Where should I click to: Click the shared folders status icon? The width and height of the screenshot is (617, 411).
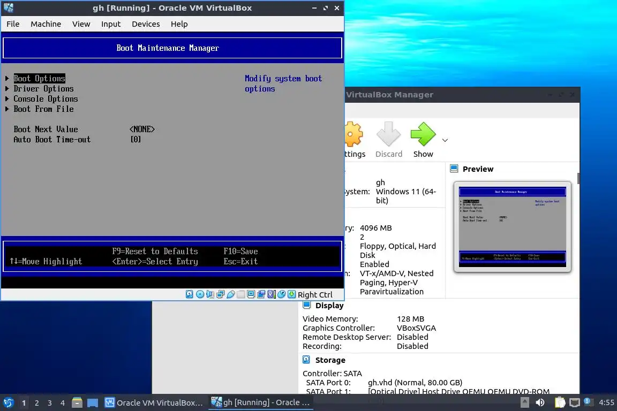241,294
